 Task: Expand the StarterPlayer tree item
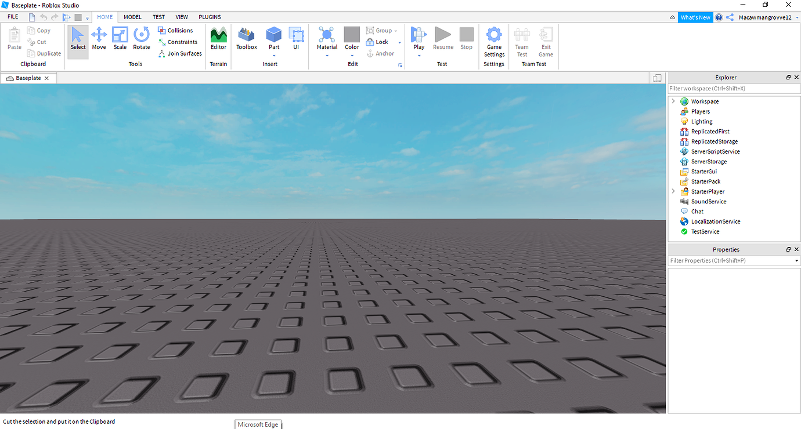673,191
